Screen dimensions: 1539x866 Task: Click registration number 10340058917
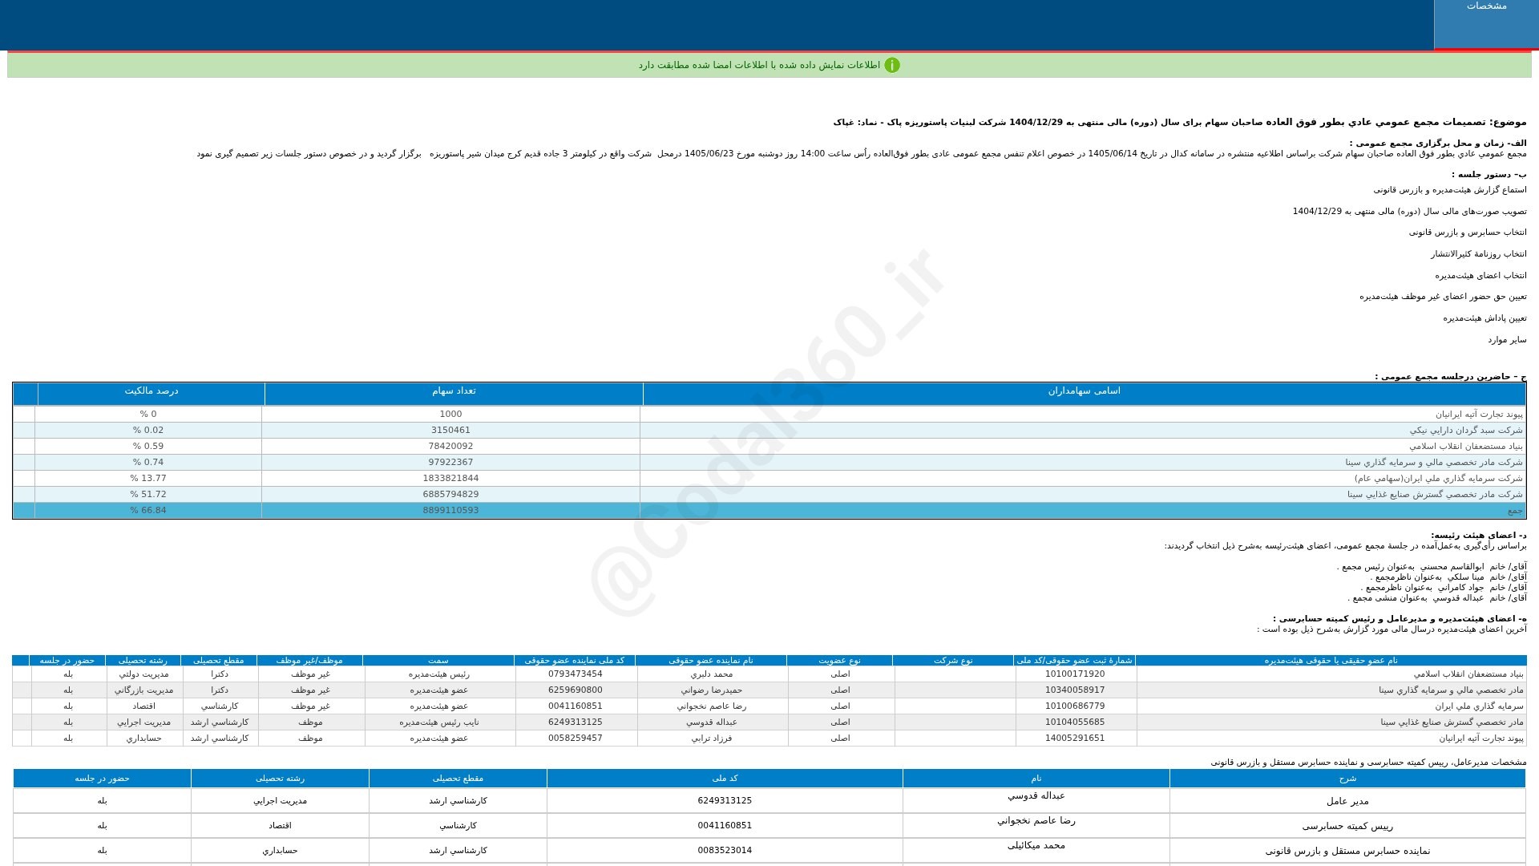coord(1075,690)
